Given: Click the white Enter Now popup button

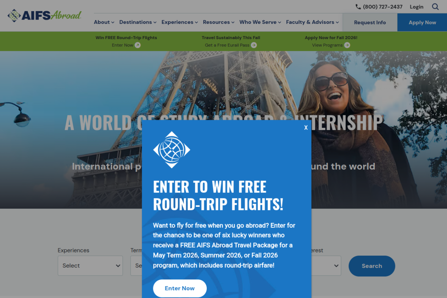Looking at the screenshot, I should tap(180, 288).
